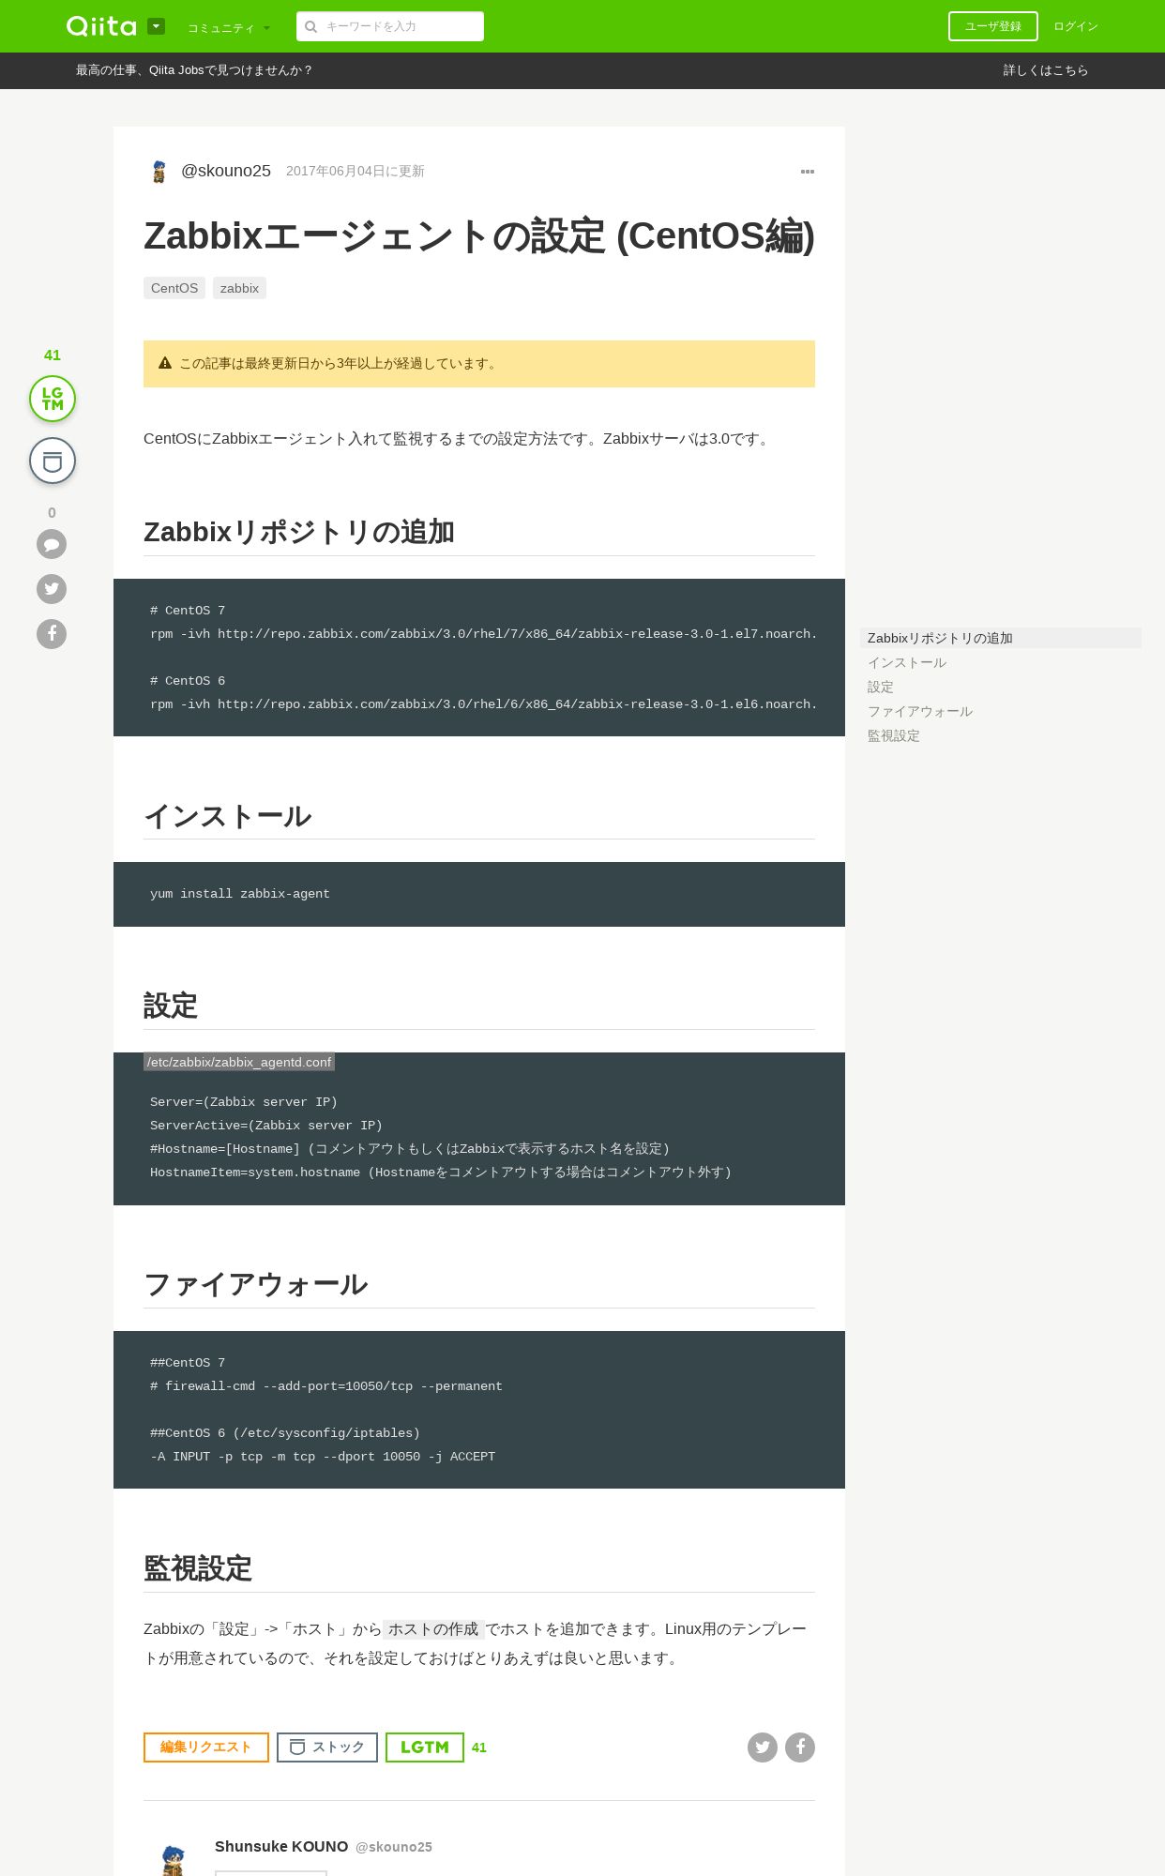Click the yum install zabbix-agent code line
This screenshot has width=1165, height=1876.
240,894
